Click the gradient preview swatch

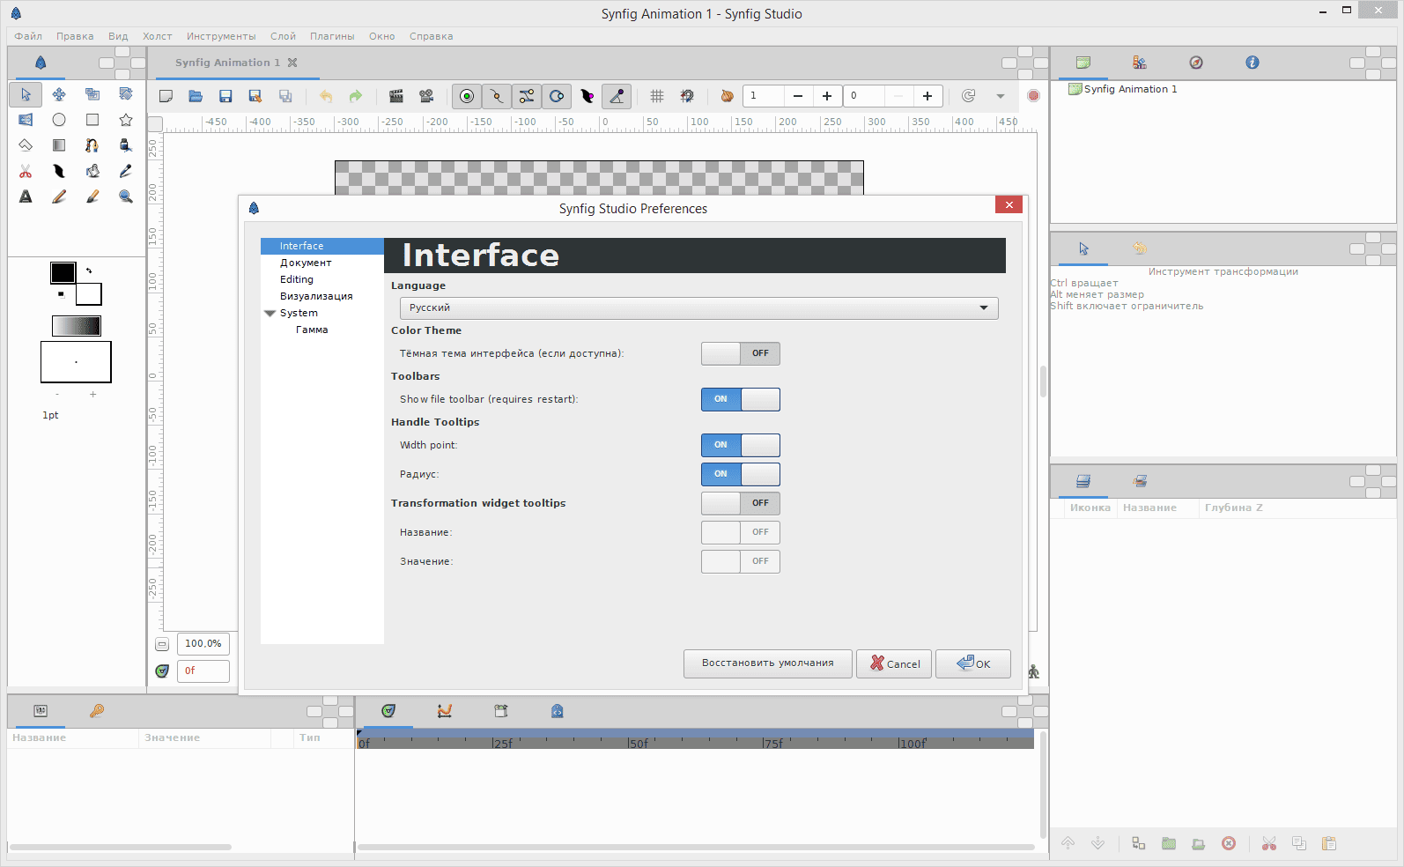click(x=77, y=326)
